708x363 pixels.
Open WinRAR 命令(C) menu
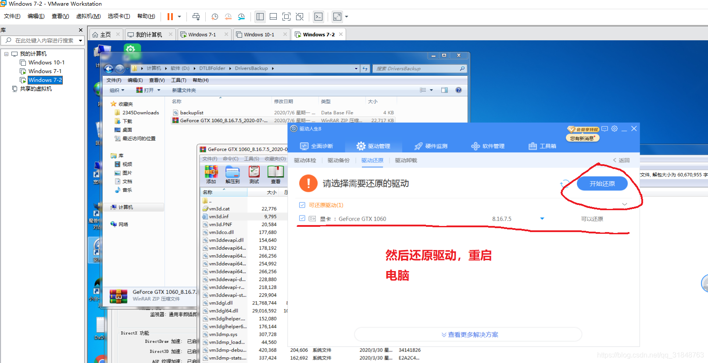click(231, 159)
